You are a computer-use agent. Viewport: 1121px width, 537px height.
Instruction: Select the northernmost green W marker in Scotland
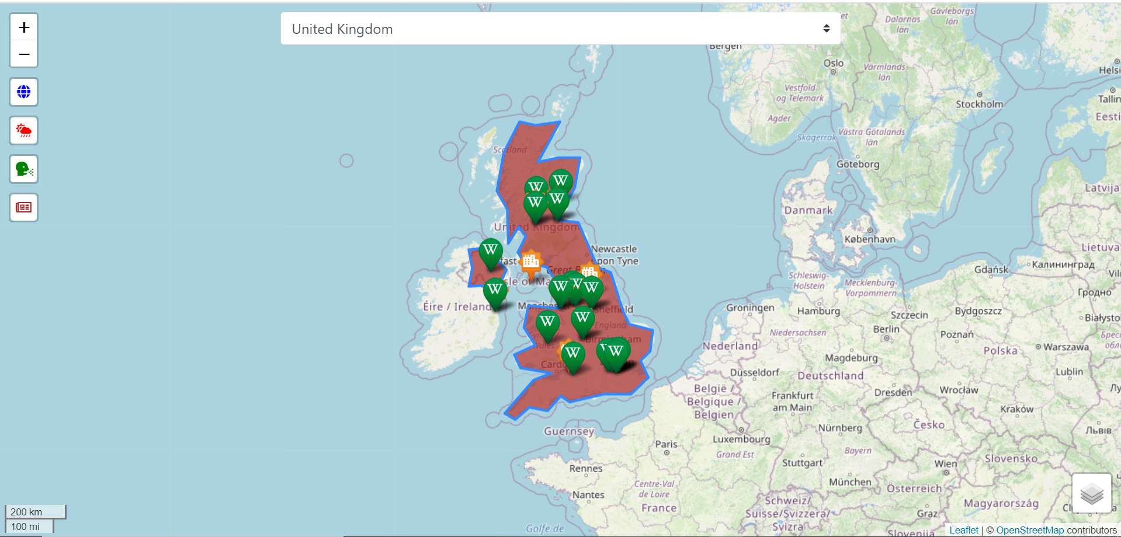point(561,182)
